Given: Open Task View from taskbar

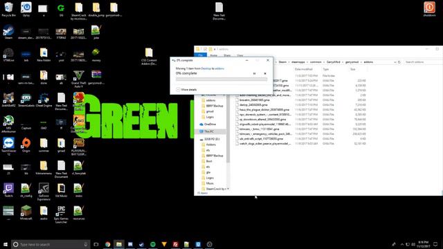Looking at the screenshot, I should point(96,244).
